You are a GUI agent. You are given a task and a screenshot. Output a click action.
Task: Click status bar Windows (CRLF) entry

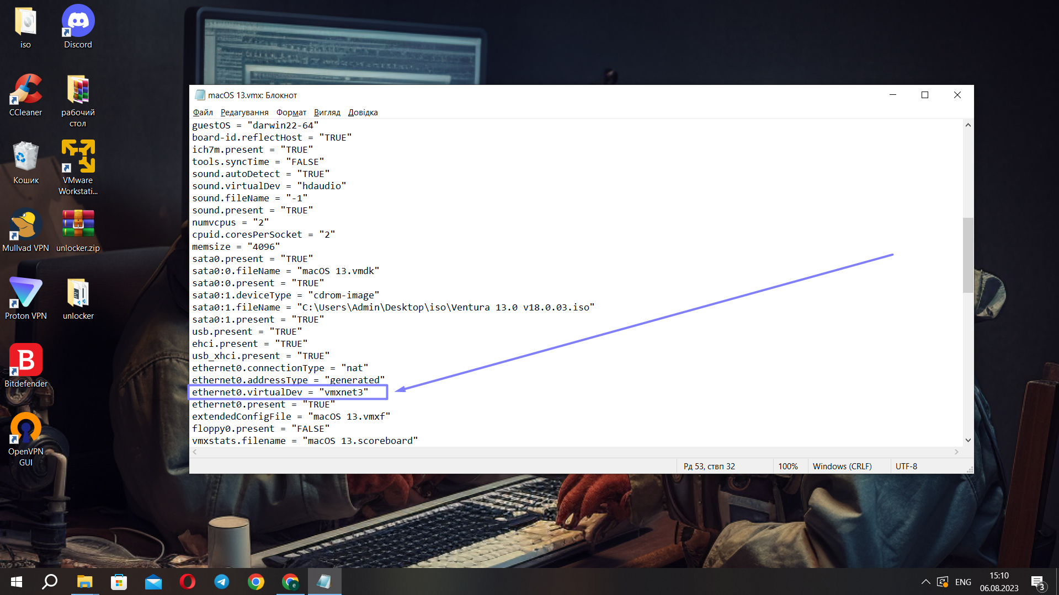pyautogui.click(x=842, y=466)
